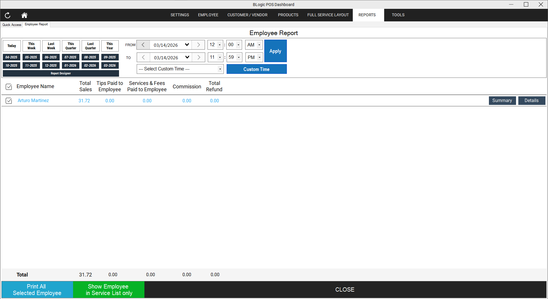Advance TO date with next arrow
The height and width of the screenshot is (299, 548).
coord(199,57)
